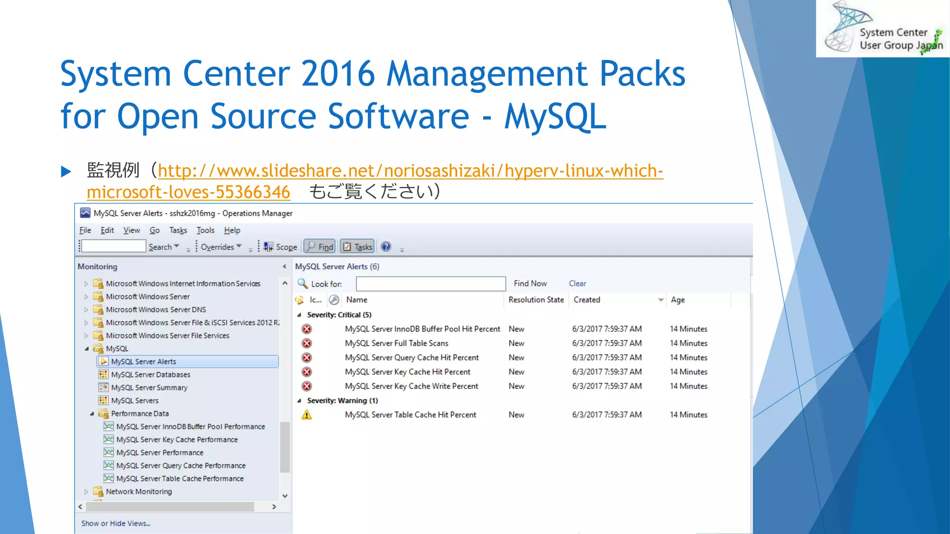Open the View menu
Screen dimensions: 950x534
coord(132,230)
